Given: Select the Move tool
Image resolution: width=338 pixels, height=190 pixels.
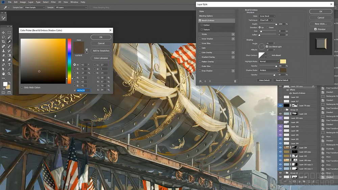Looking at the screenshot, I should pyautogui.click(x=3, y=32).
